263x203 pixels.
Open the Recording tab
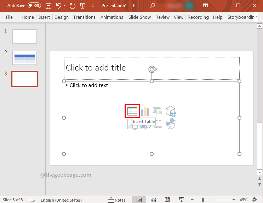click(198, 17)
